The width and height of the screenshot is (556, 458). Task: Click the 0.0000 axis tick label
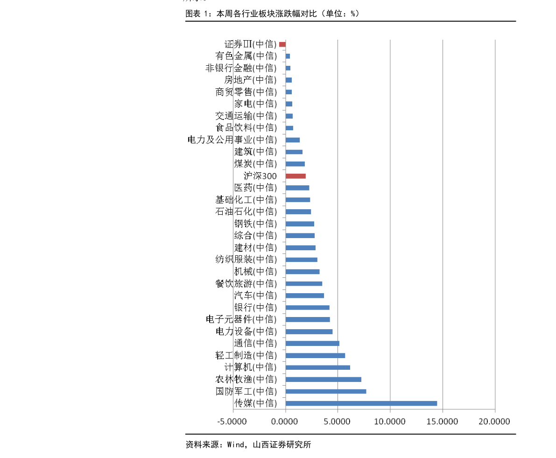(284, 420)
